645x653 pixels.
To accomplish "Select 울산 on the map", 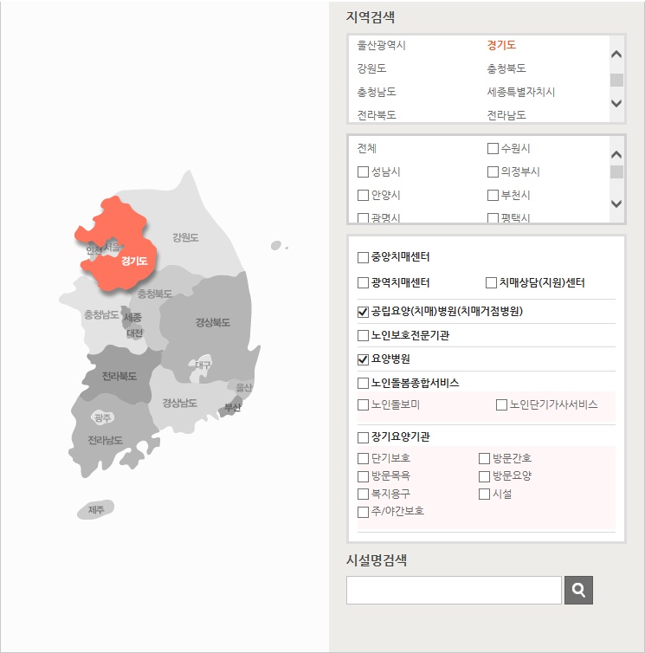I will [x=244, y=388].
